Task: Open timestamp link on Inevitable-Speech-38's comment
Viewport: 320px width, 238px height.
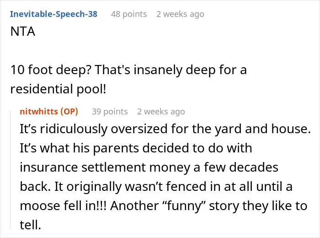Action: pos(180,14)
